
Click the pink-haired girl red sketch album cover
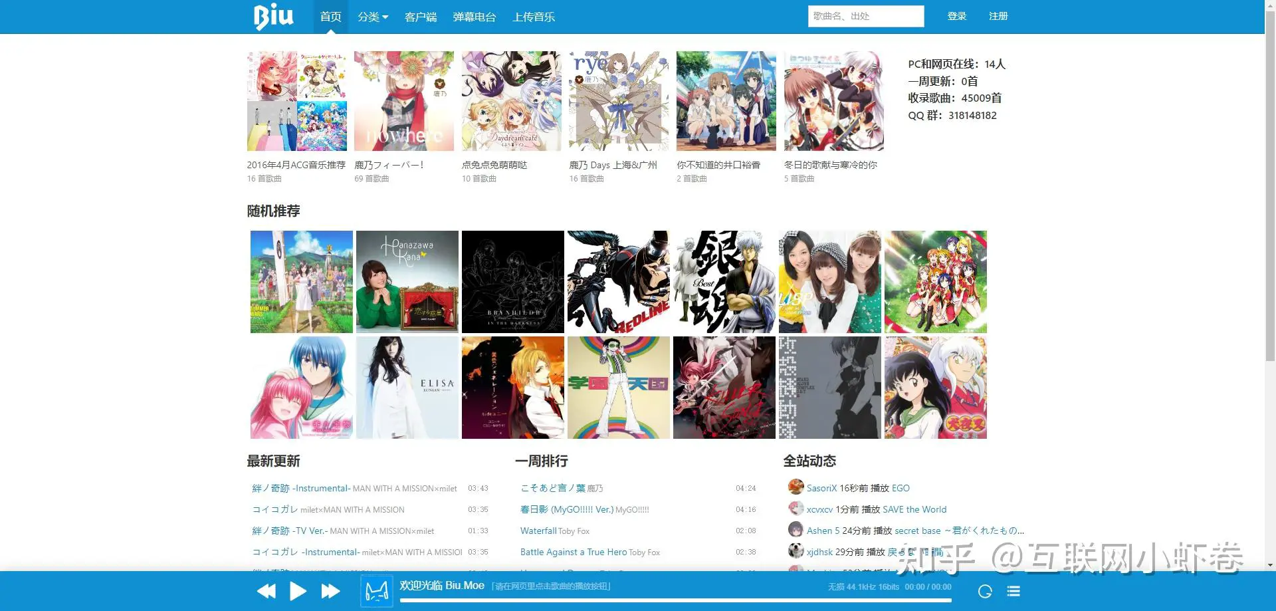[x=724, y=388]
